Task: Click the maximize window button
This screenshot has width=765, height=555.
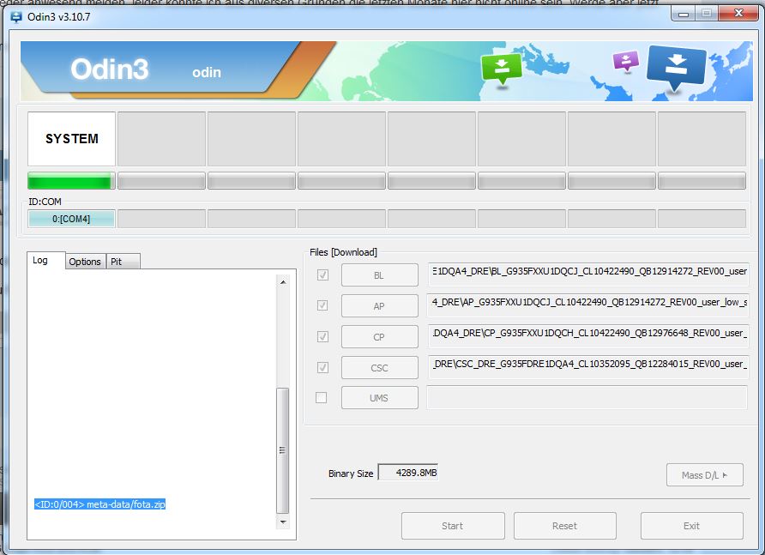Action: coord(707,15)
